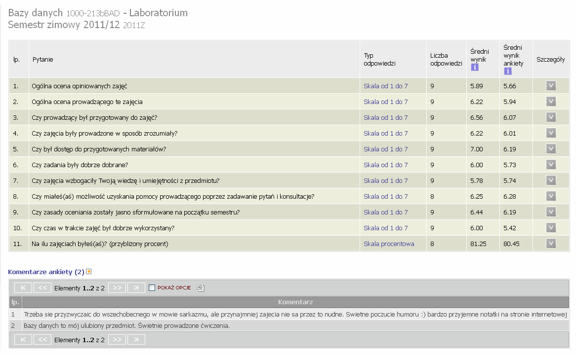
Task: Click the export icon next to Pokaż opcje
Action: [x=200, y=288]
